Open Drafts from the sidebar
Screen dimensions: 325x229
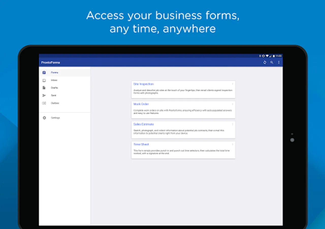[54, 88]
